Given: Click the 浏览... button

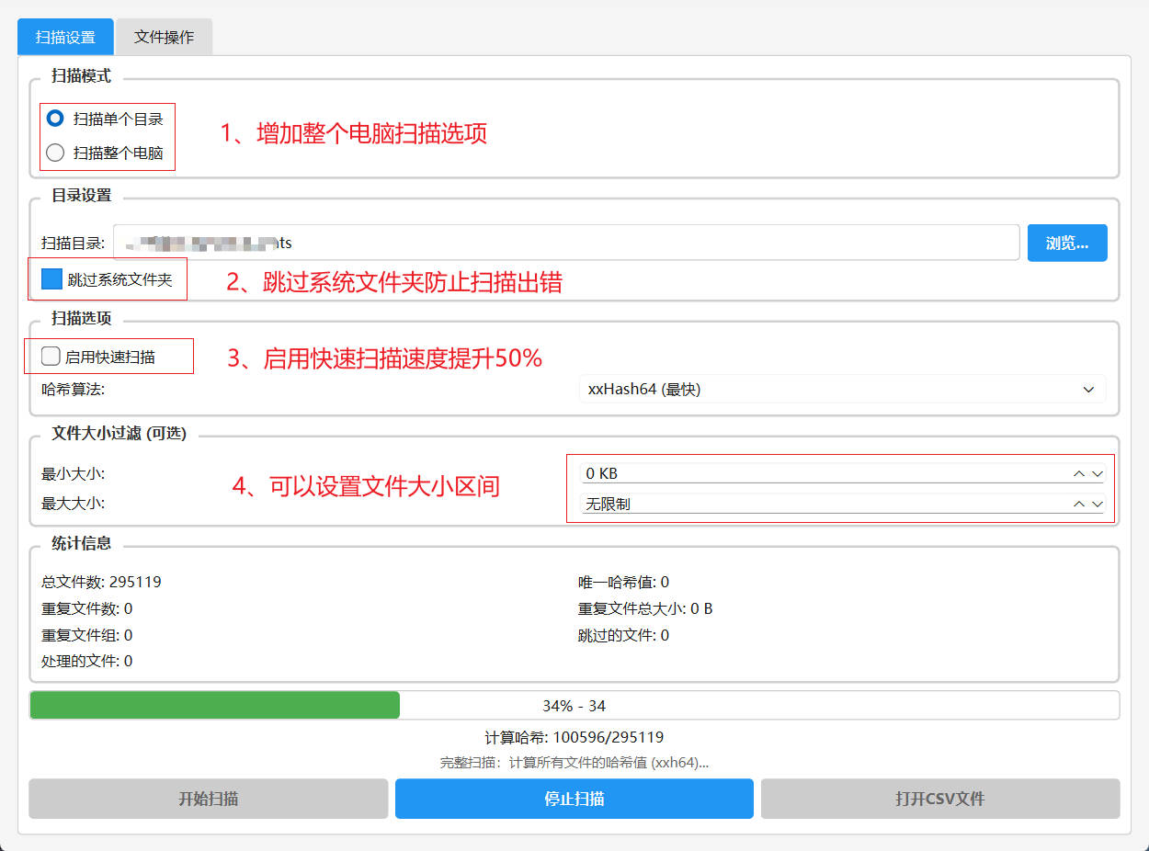Looking at the screenshot, I should 1066,243.
